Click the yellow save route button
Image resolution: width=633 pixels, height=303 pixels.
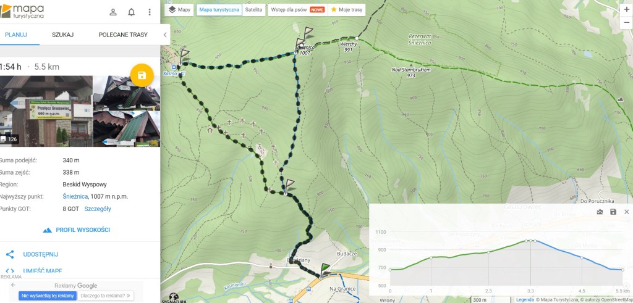click(x=142, y=75)
